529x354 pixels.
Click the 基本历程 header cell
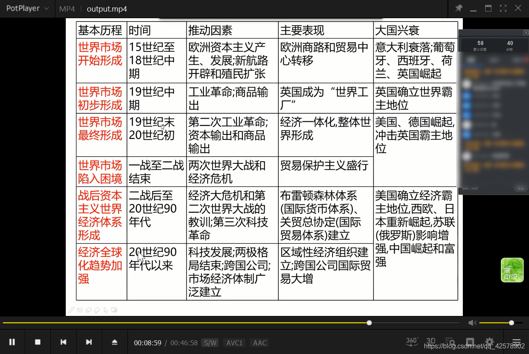[101, 30]
